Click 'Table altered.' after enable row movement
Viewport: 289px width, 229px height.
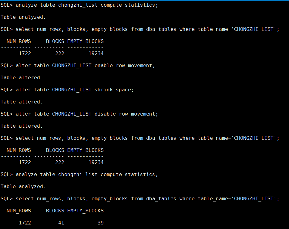pyautogui.click(x=22, y=77)
